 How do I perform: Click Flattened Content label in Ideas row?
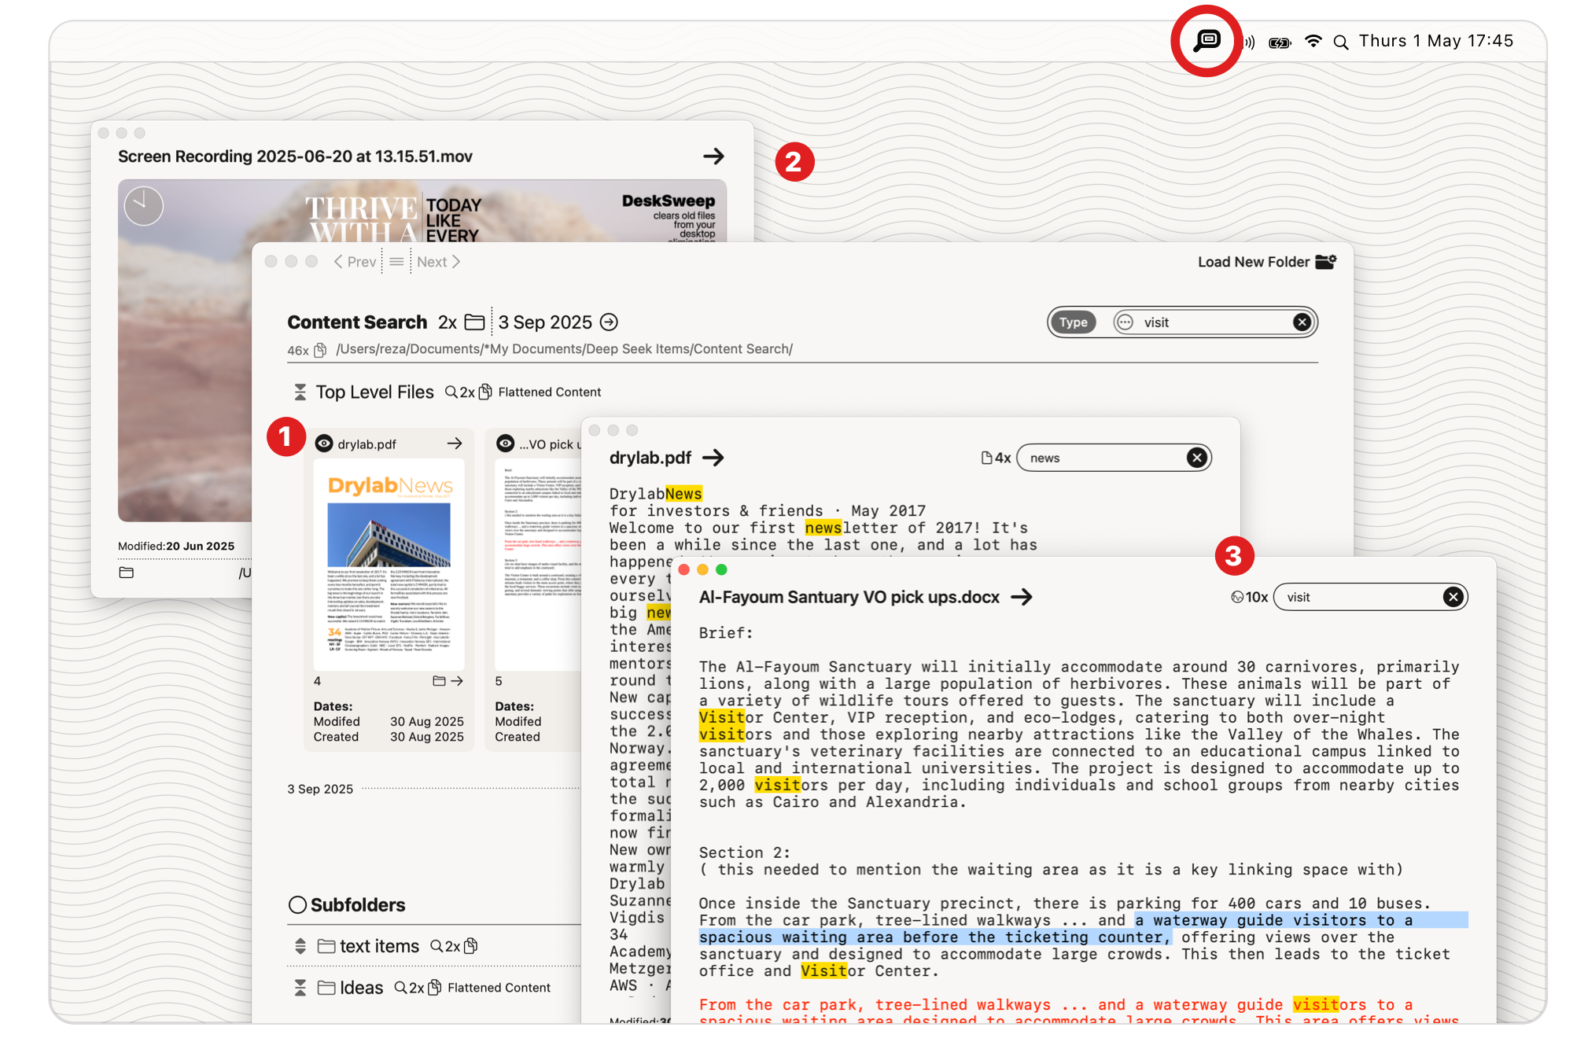coord(499,988)
